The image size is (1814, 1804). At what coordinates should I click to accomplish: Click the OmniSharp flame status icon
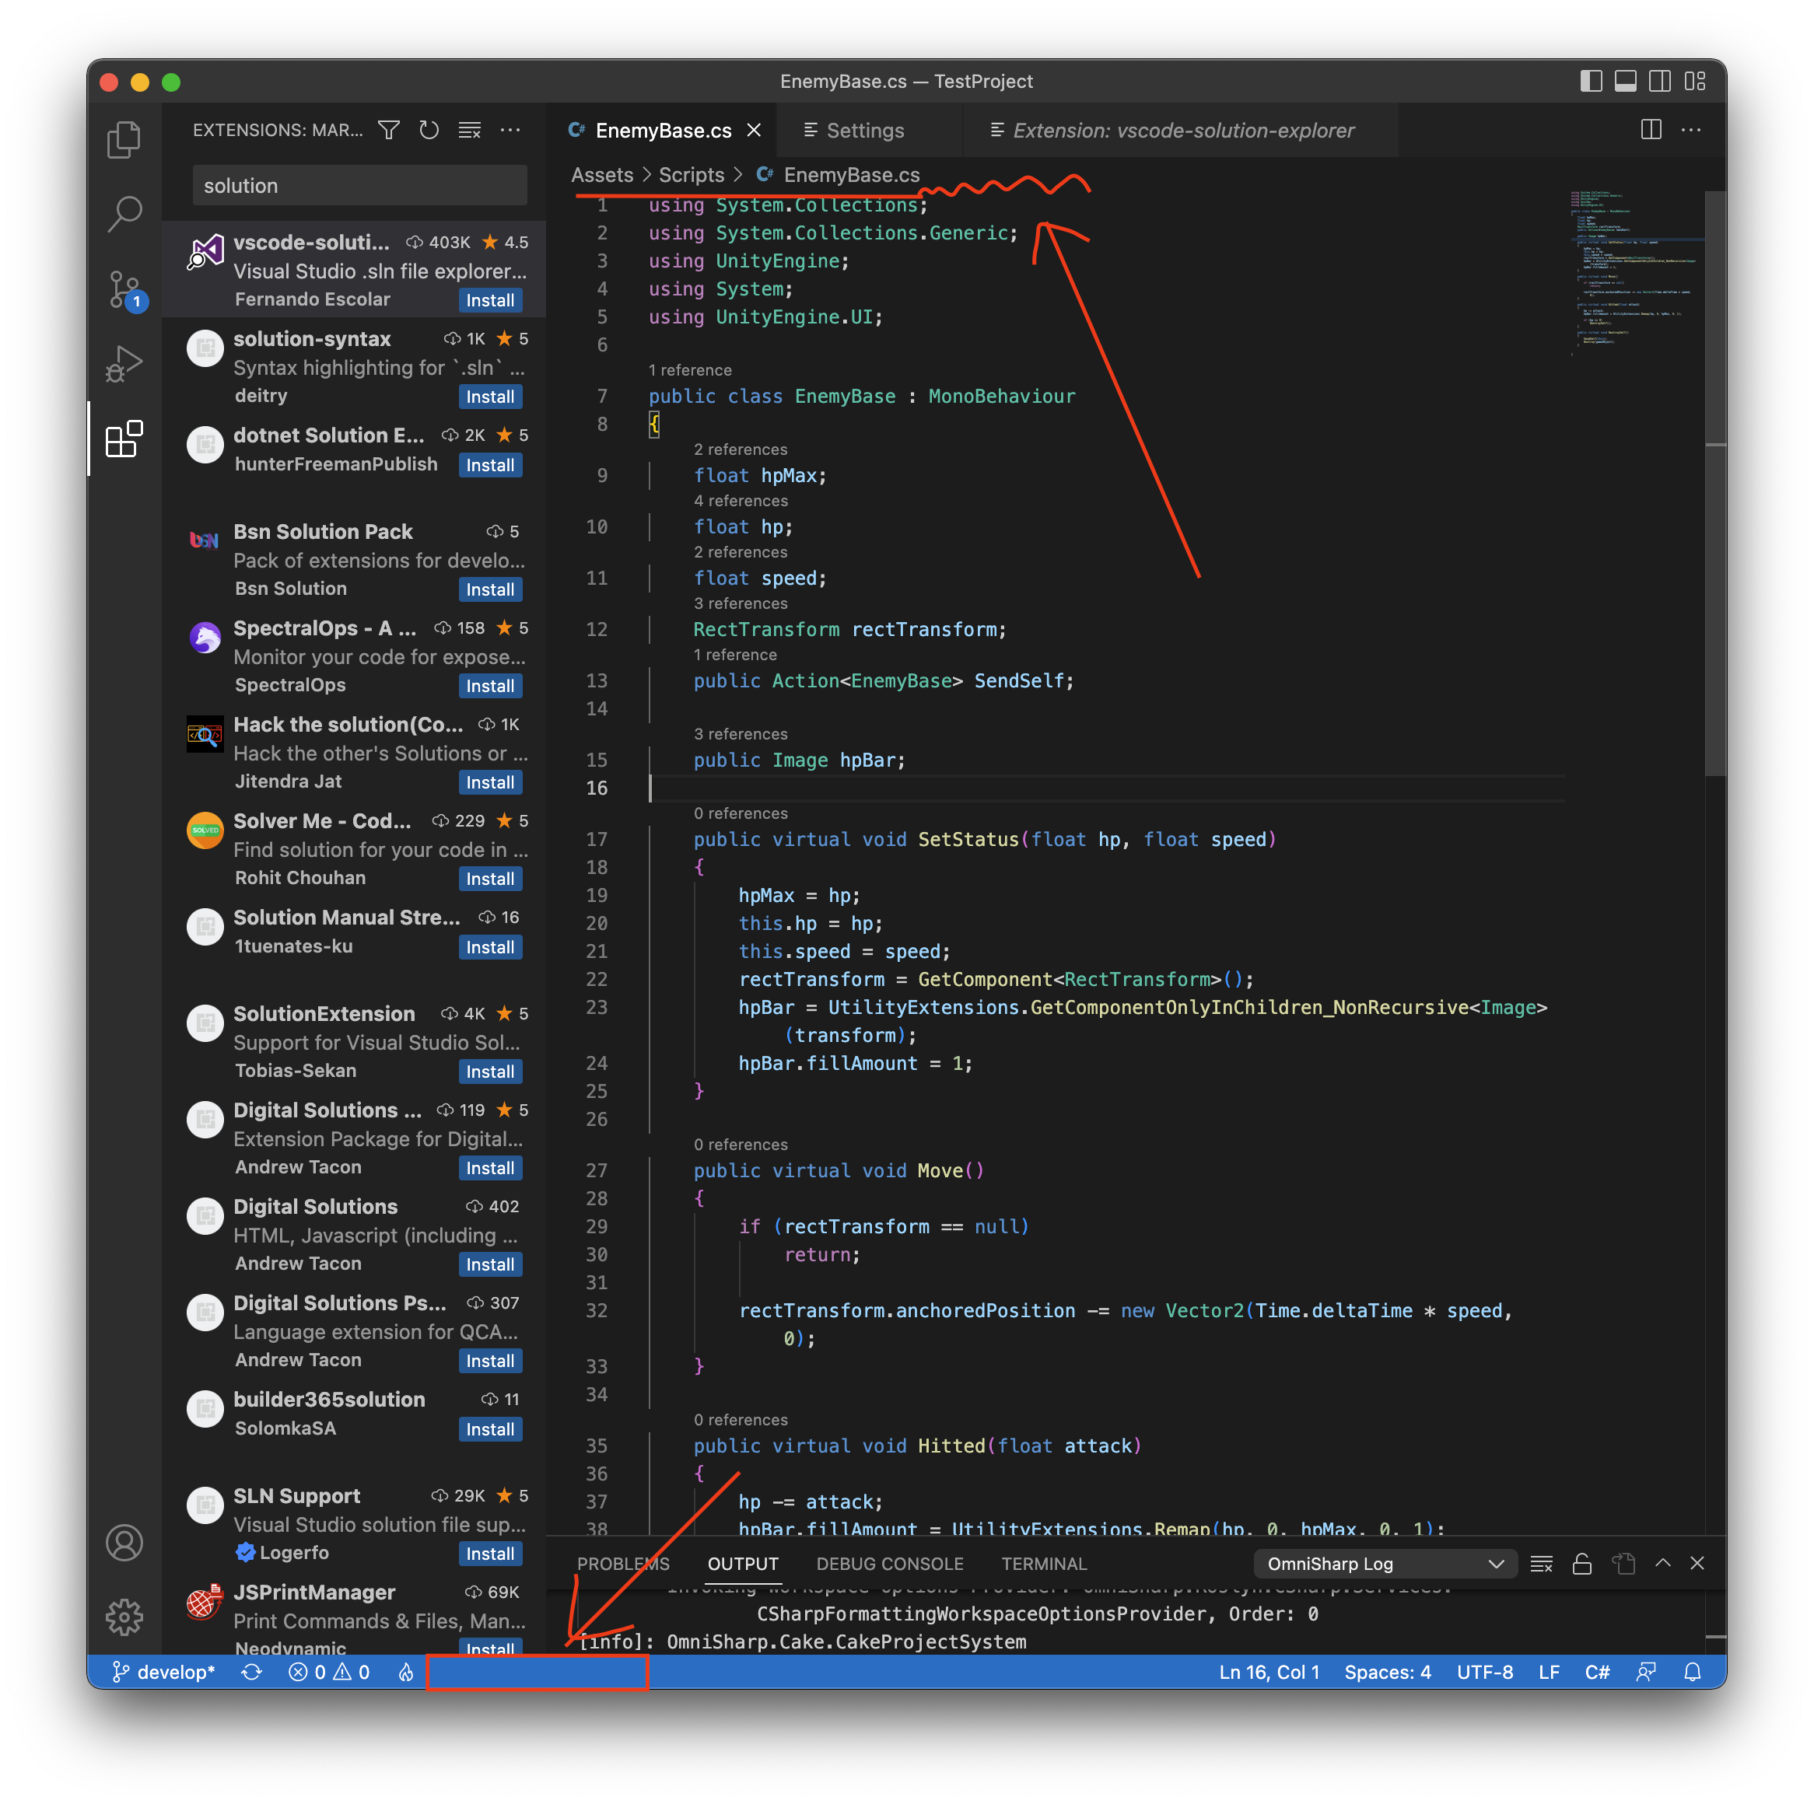405,1672
